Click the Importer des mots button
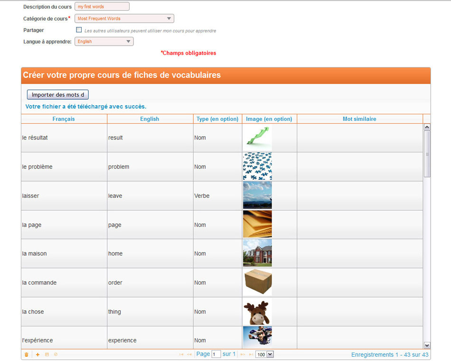451x362 pixels. click(x=57, y=95)
